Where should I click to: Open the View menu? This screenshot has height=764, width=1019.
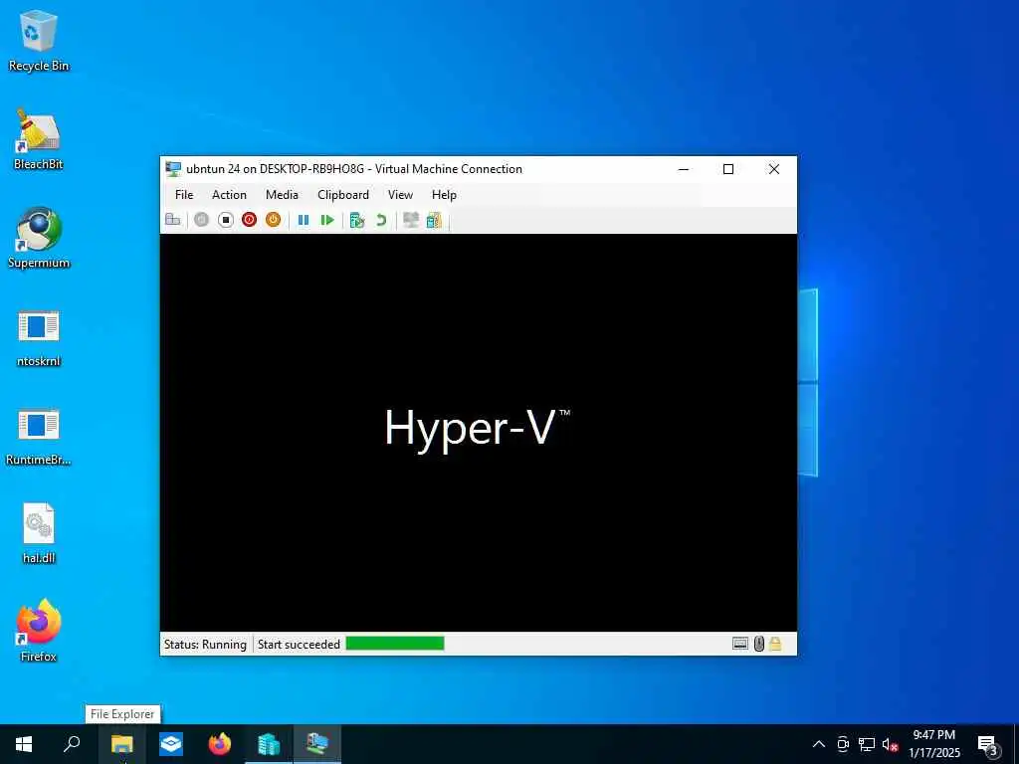click(x=400, y=195)
